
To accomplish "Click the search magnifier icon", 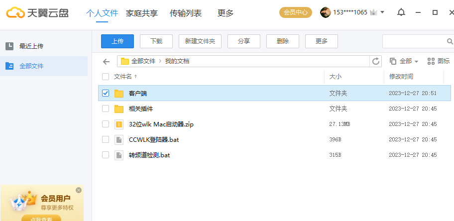I will (450, 41).
